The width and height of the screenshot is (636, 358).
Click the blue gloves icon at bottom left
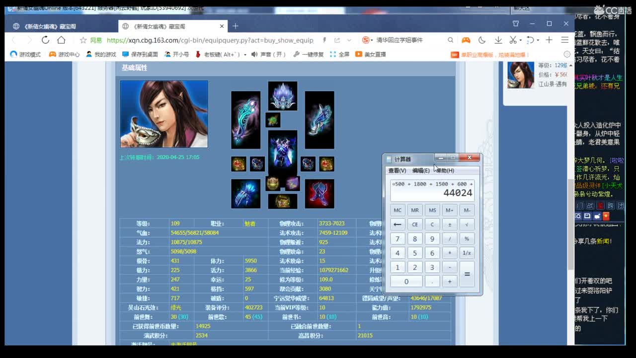[245, 194]
